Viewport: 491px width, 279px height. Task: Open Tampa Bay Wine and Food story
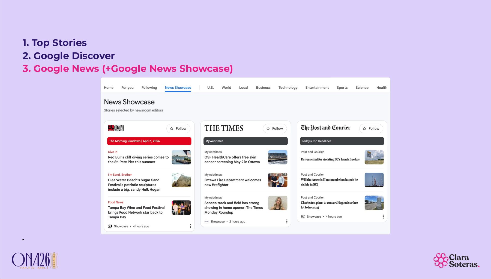[136, 212]
